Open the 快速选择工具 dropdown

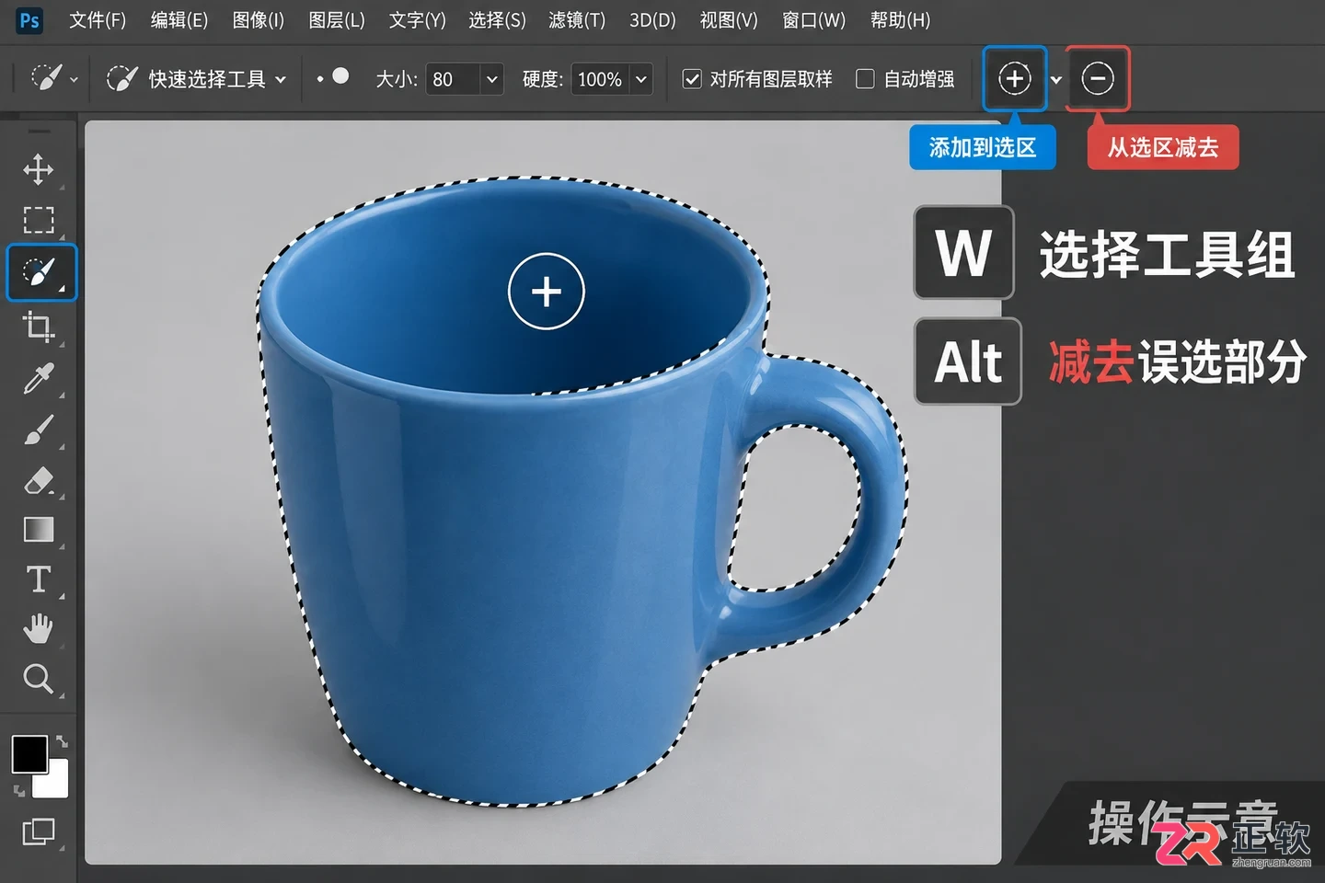(196, 79)
